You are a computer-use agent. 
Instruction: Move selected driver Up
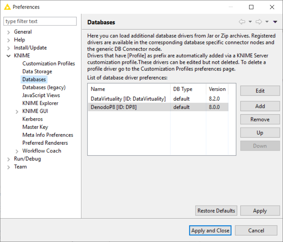260,133
